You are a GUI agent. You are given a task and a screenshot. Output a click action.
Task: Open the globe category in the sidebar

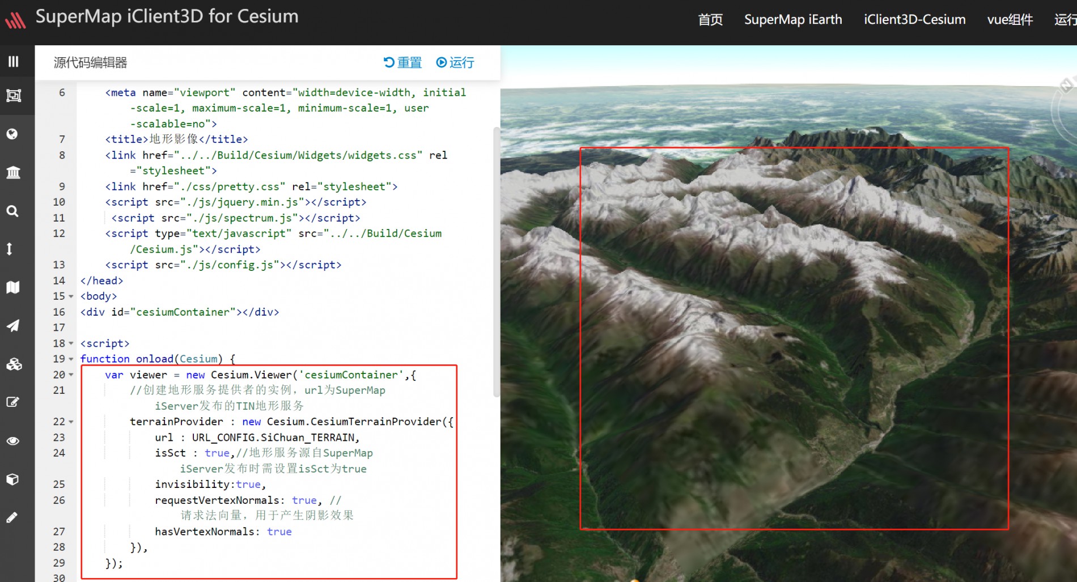click(12, 134)
